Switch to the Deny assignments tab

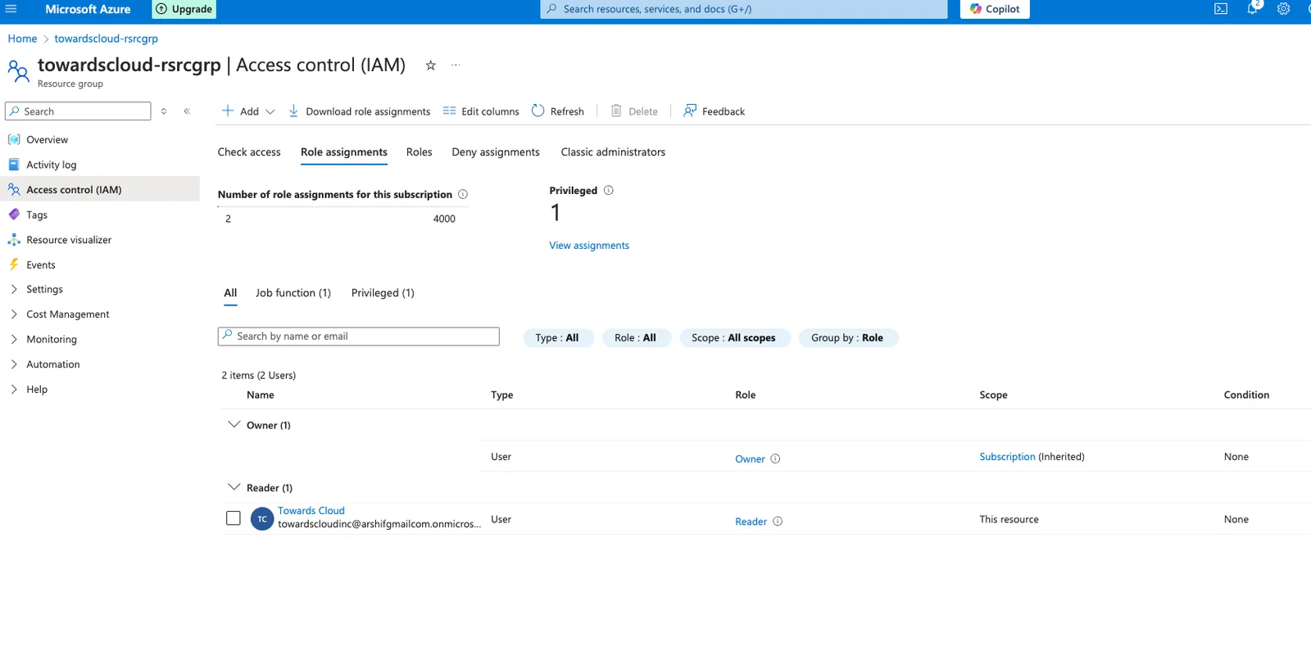[496, 152]
